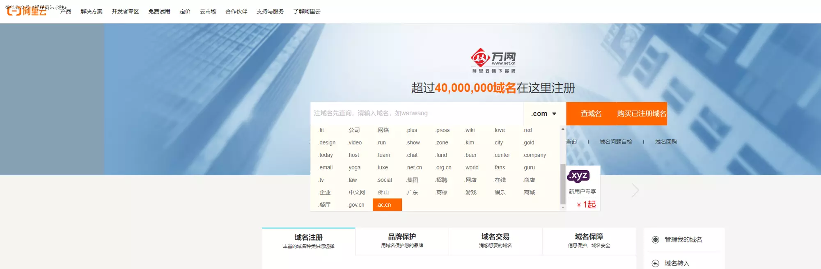
Task: Click the .xyz domain promo icon
Action: [x=578, y=176]
